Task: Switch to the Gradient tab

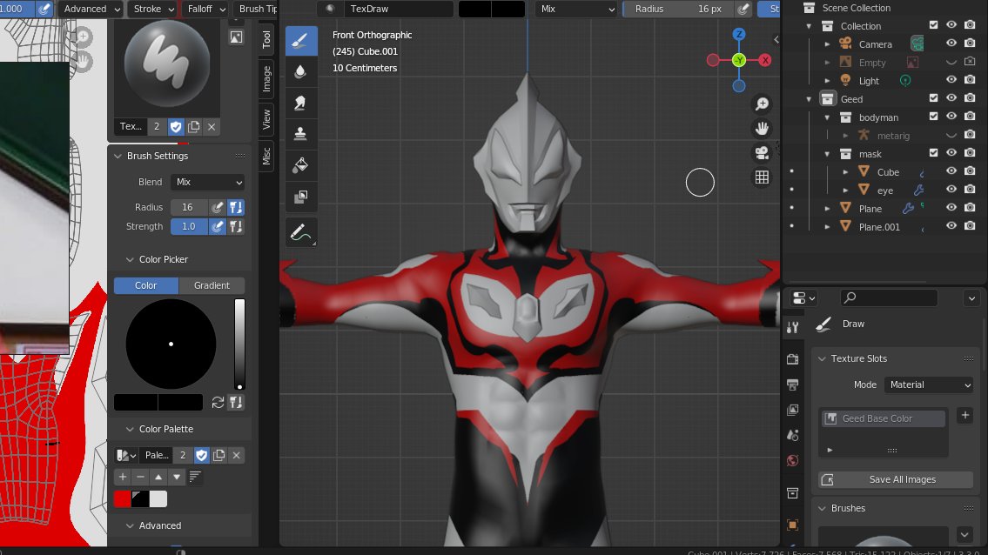Action: pyautogui.click(x=212, y=285)
